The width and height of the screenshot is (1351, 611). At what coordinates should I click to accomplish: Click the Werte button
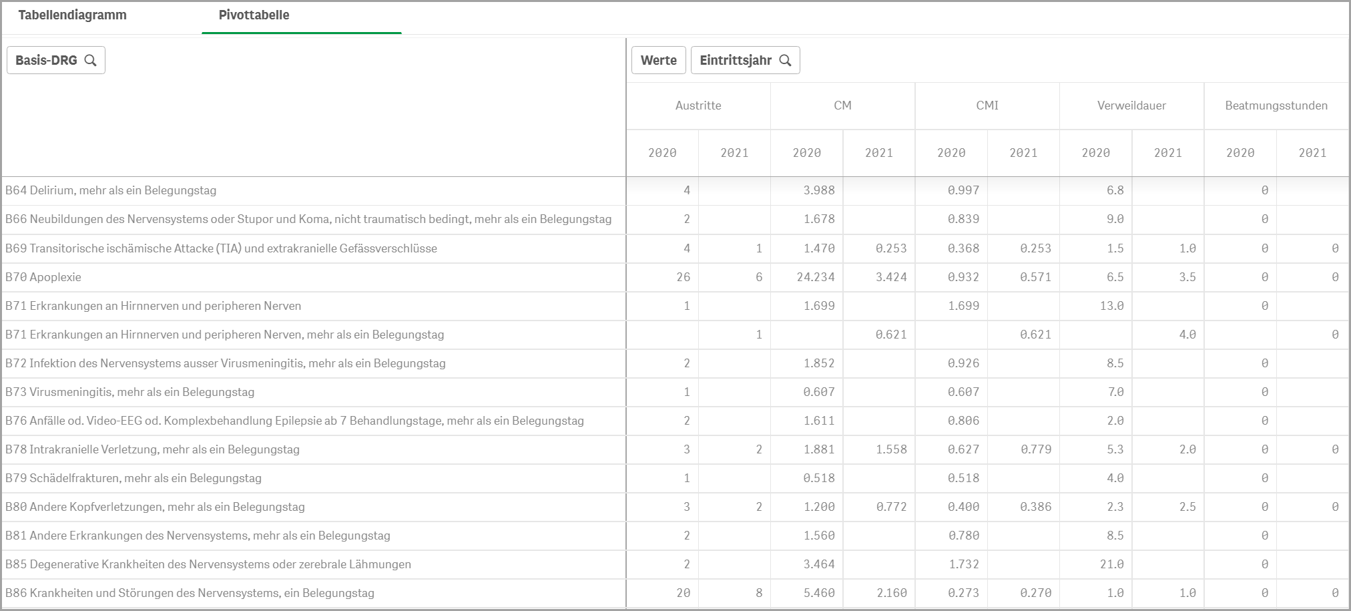pos(658,60)
